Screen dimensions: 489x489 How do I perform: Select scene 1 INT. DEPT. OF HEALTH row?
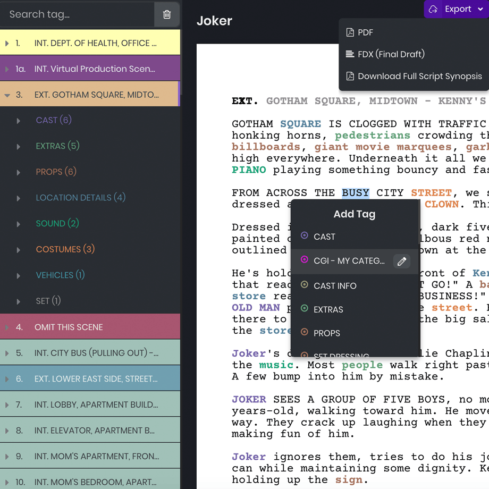pyautogui.click(x=90, y=43)
